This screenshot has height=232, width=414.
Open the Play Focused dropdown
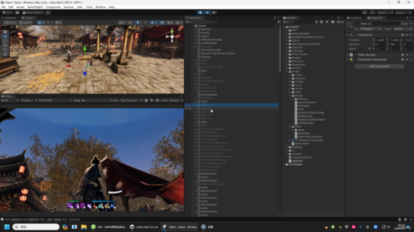coord(131,101)
